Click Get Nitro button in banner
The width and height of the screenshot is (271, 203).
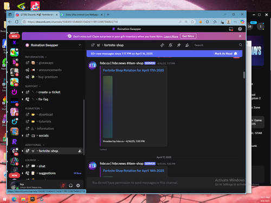(188, 36)
